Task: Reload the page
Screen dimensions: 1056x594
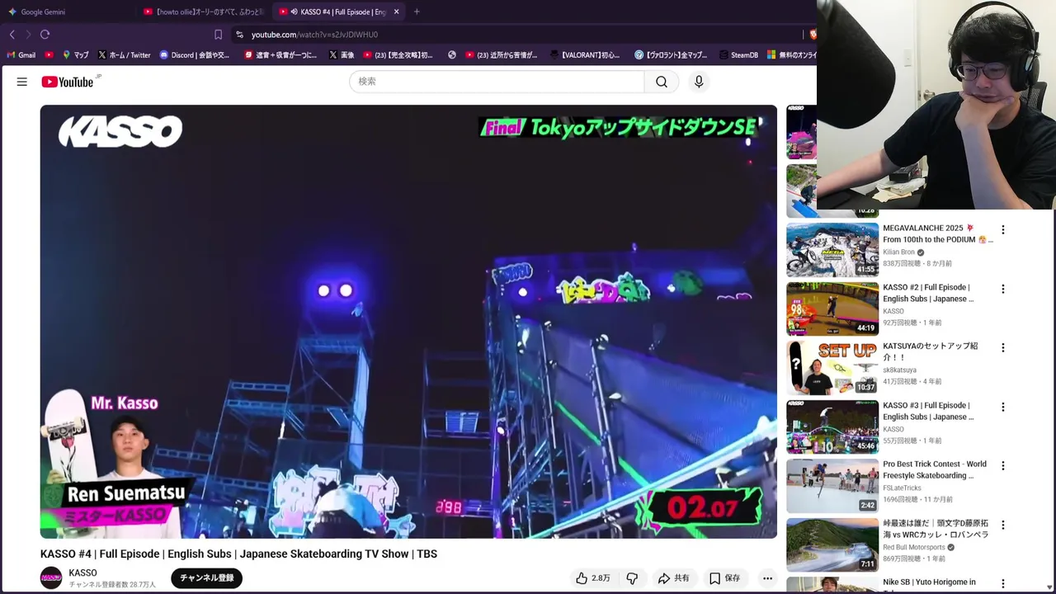Action: 45,35
